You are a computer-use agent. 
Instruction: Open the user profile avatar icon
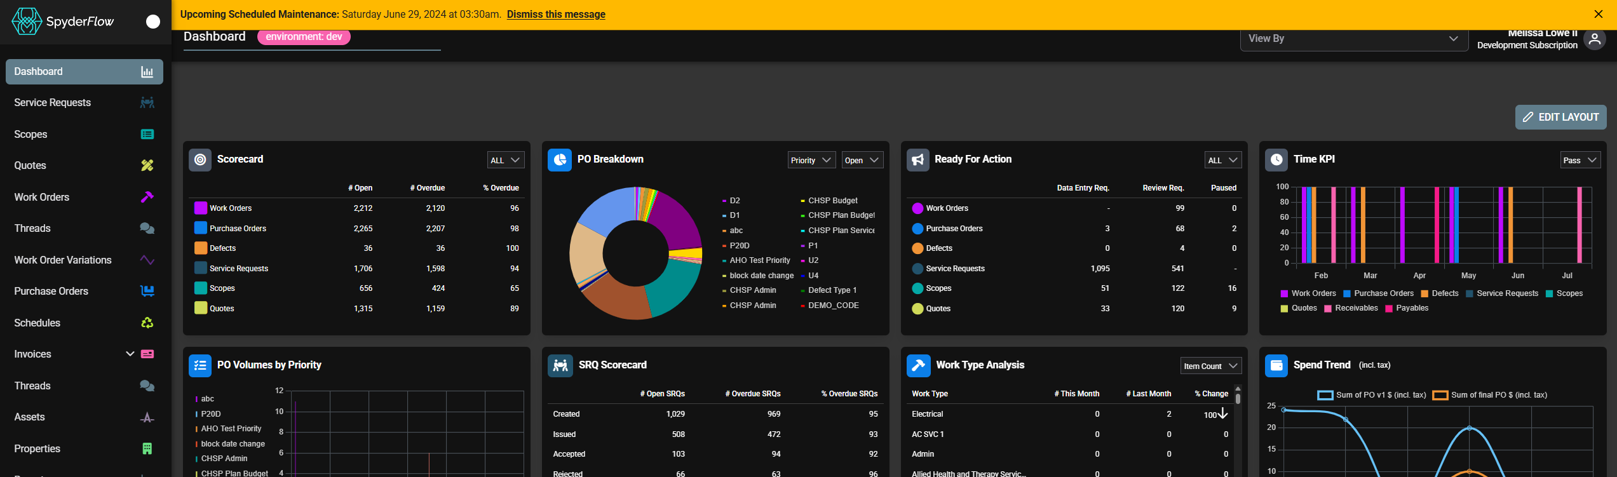[1594, 39]
